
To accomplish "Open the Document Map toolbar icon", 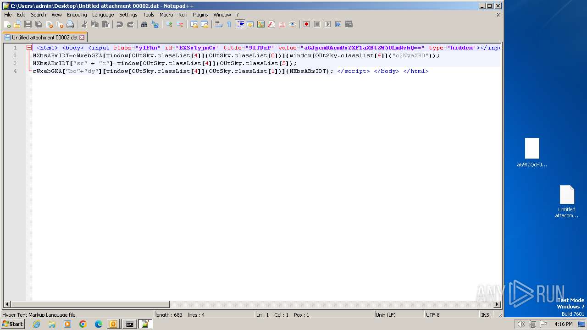I will 260,24.
